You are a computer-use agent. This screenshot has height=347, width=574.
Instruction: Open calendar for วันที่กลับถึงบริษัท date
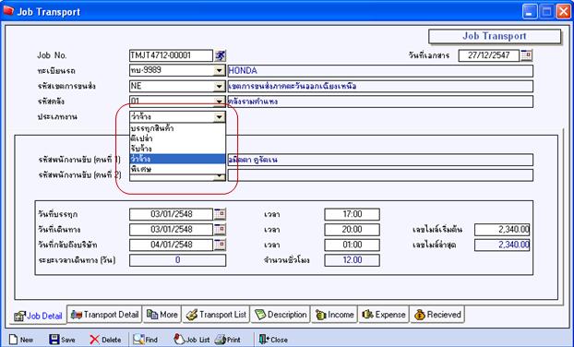click(220, 245)
